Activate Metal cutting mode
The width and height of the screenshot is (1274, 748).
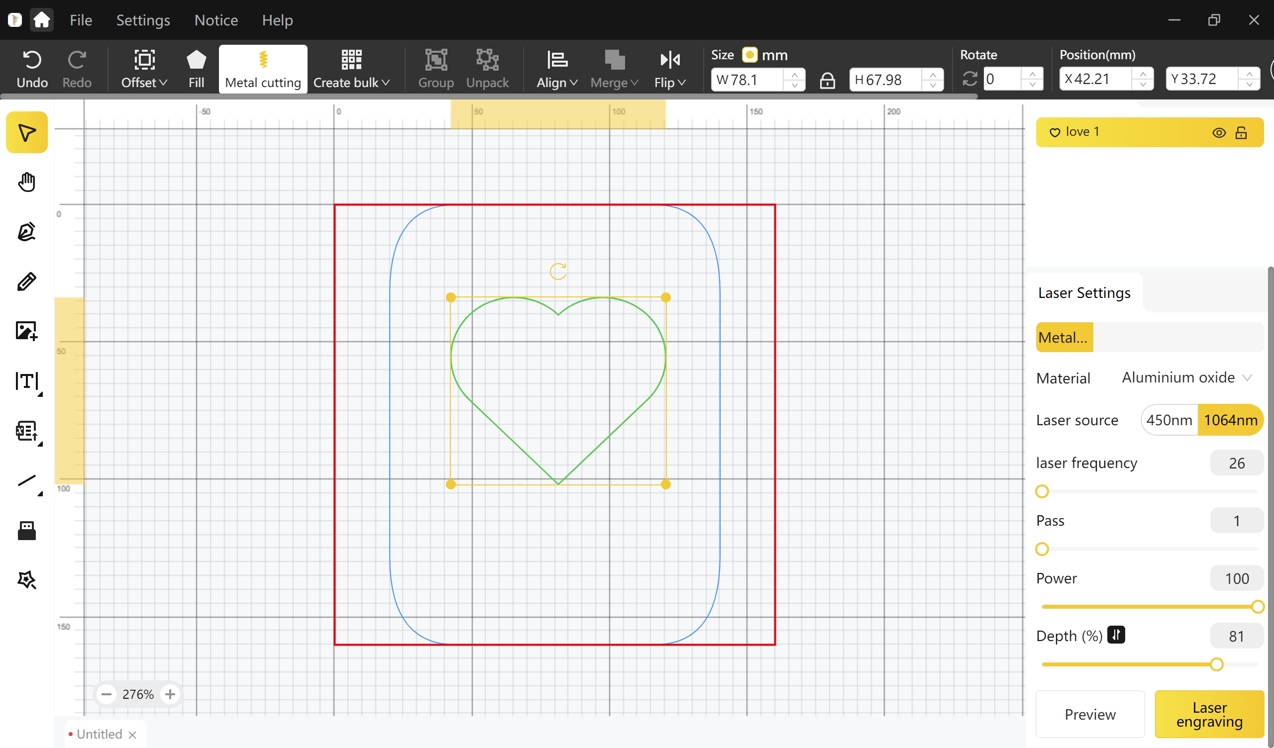click(x=263, y=69)
